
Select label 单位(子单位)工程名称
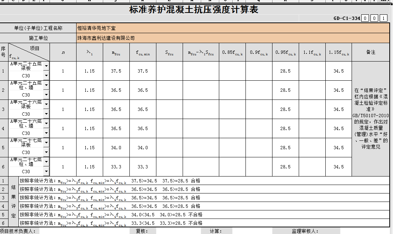coord(38,28)
